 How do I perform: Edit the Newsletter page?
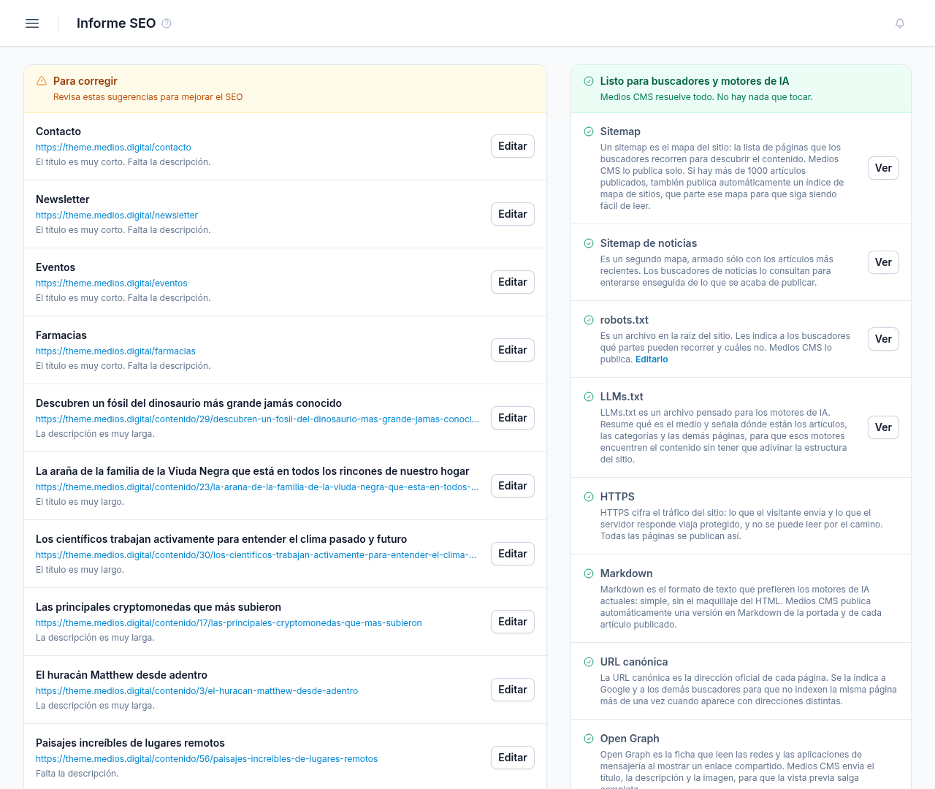(x=513, y=214)
